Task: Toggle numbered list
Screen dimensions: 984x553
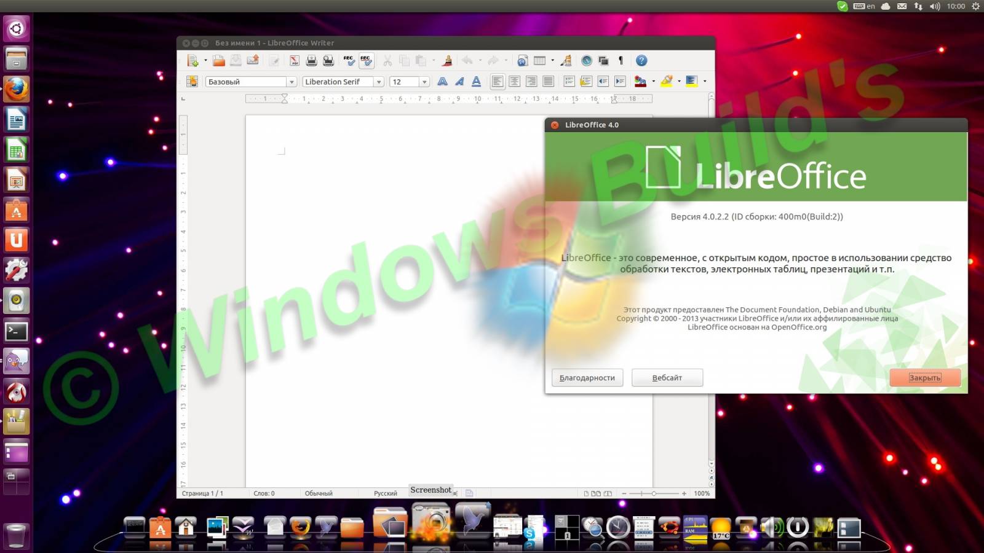Action: point(569,82)
